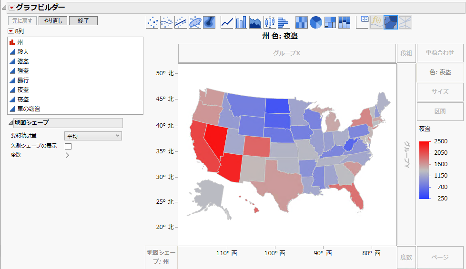Viewport: 466px width, 269px height.
Task: Collapse the グラフビルダー outline triangle
Action: pyautogui.click(x=4, y=8)
